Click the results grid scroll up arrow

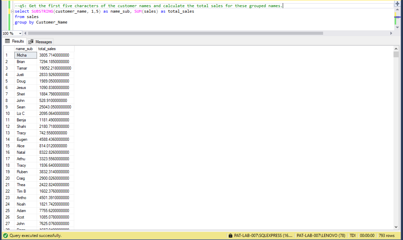pyautogui.click(x=396, y=49)
